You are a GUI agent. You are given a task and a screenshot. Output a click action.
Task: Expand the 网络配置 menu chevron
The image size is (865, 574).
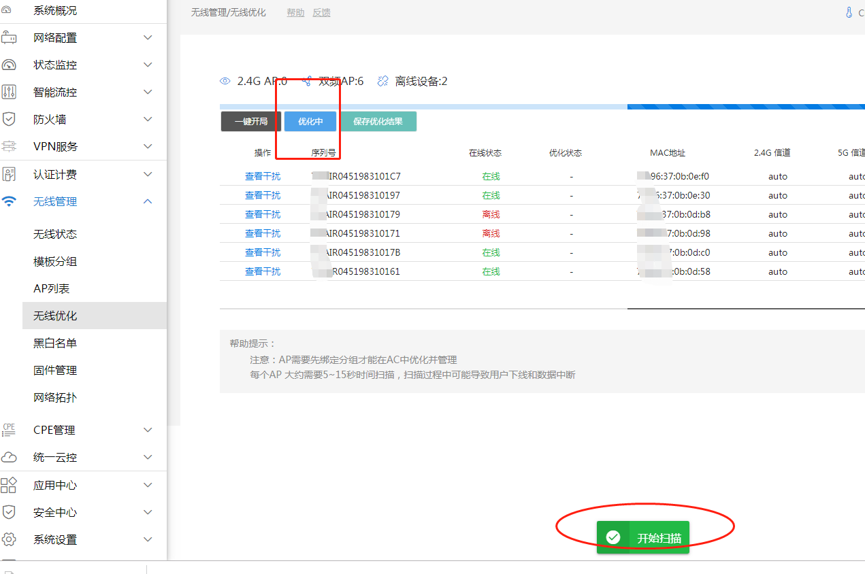[x=148, y=37]
